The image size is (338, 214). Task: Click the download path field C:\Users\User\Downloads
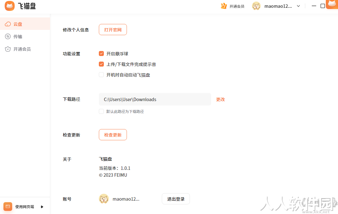155,99
